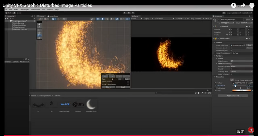
Task: Toggle scene audio icon
Action: tap(107, 19)
